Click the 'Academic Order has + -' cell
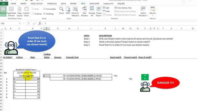197x111 pixels. pos(26,70)
